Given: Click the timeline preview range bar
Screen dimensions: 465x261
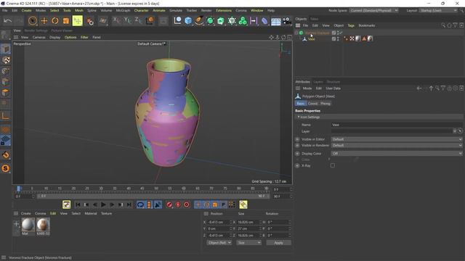Looking at the screenshot, I should (153, 196).
